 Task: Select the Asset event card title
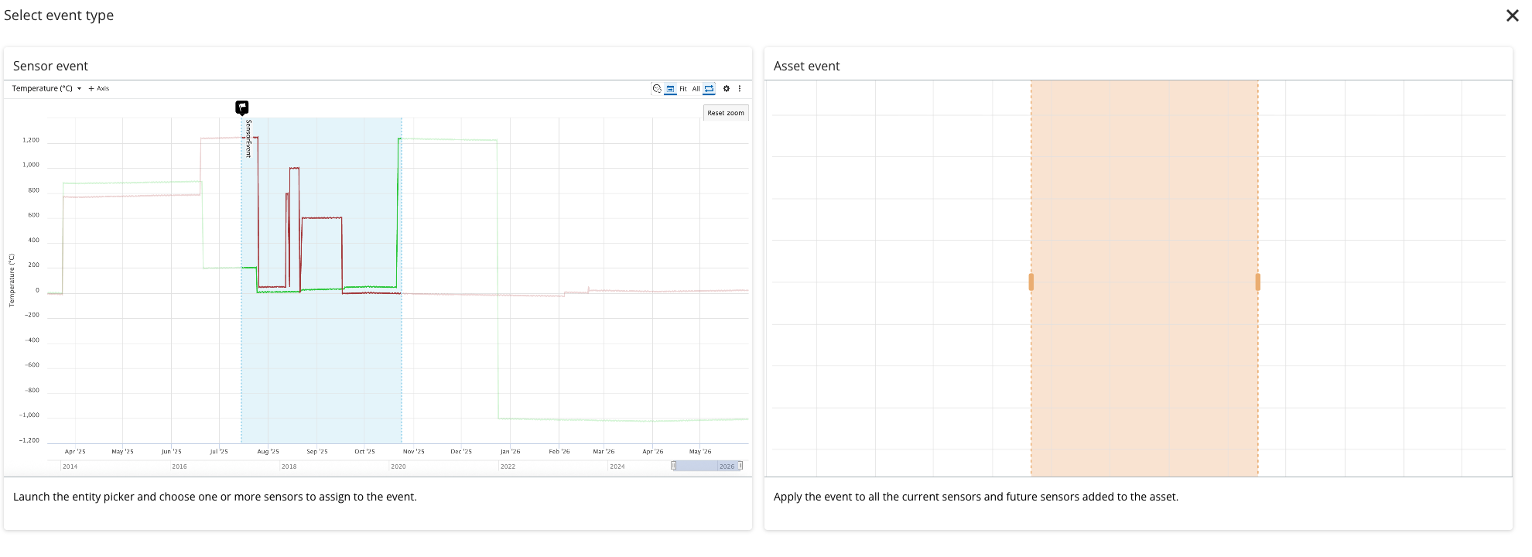point(806,67)
